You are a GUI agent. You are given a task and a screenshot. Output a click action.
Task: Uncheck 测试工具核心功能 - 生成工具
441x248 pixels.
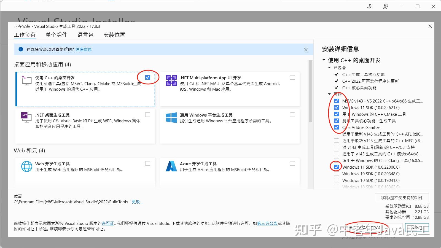(x=337, y=121)
